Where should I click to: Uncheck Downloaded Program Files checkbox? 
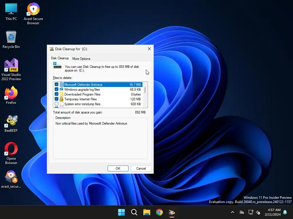[56, 94]
